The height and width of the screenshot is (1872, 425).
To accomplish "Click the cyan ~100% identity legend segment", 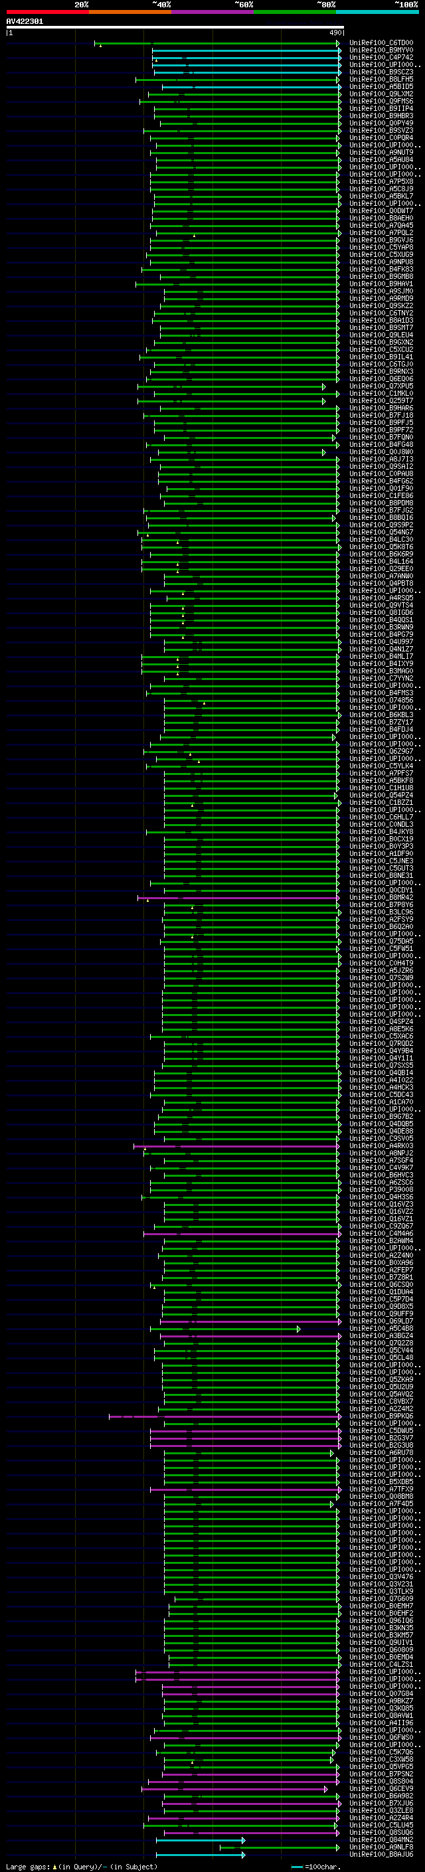I will tap(377, 13).
